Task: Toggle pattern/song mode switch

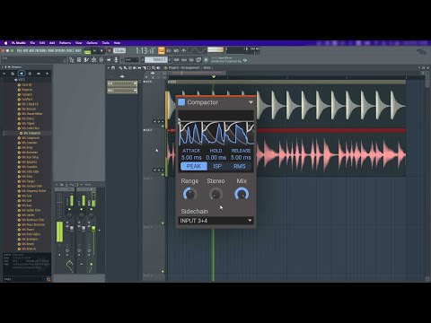Action: (x=87, y=51)
